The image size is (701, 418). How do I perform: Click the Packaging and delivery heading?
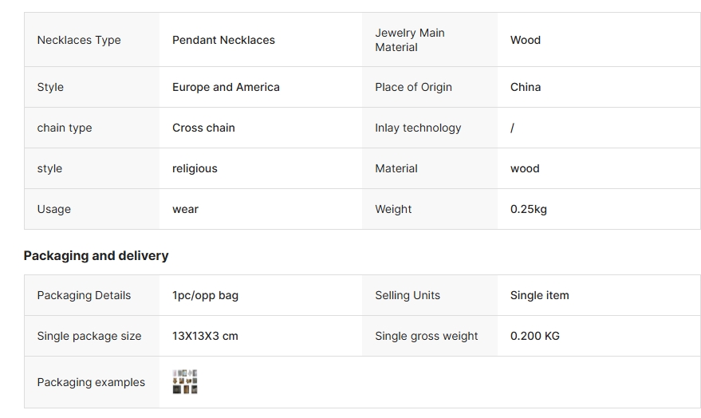[x=96, y=255]
